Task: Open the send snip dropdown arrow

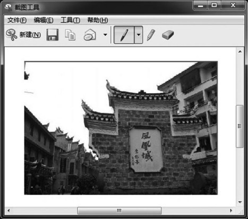Action: point(105,34)
